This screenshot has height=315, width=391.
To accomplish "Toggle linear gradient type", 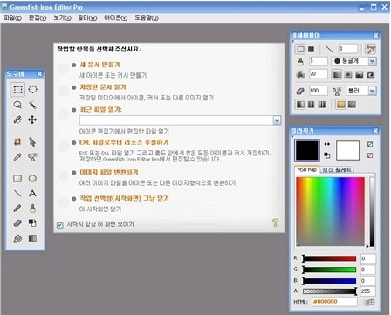I will click(x=337, y=75).
